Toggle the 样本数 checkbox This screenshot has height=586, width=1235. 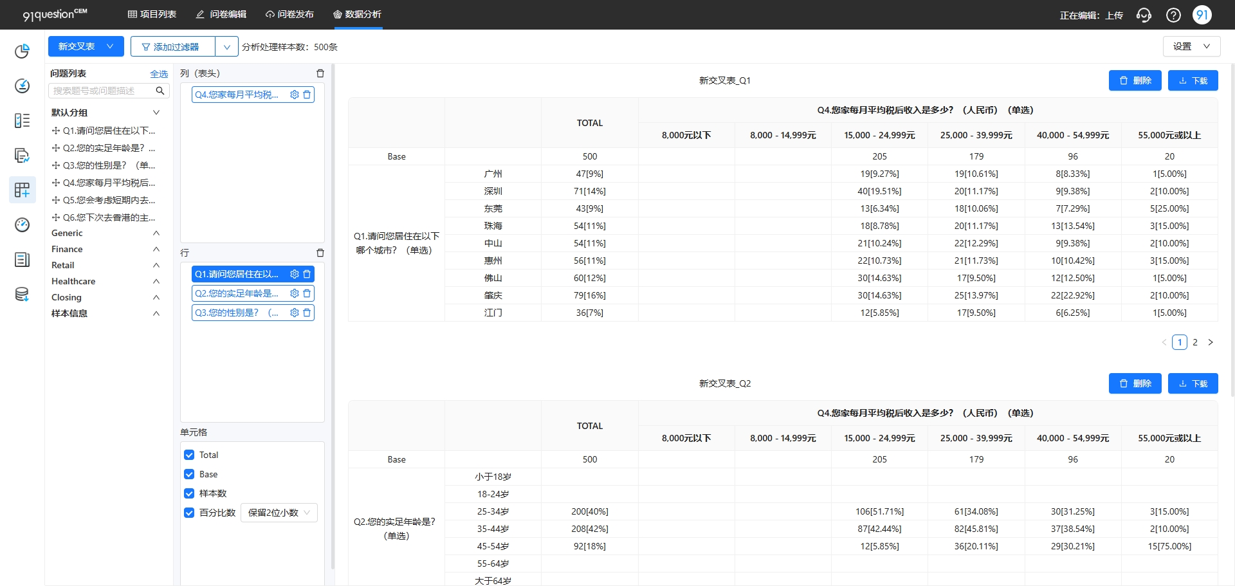[189, 493]
